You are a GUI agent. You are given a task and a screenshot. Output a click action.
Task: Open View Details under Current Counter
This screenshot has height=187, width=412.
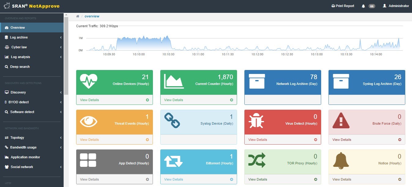174,100
